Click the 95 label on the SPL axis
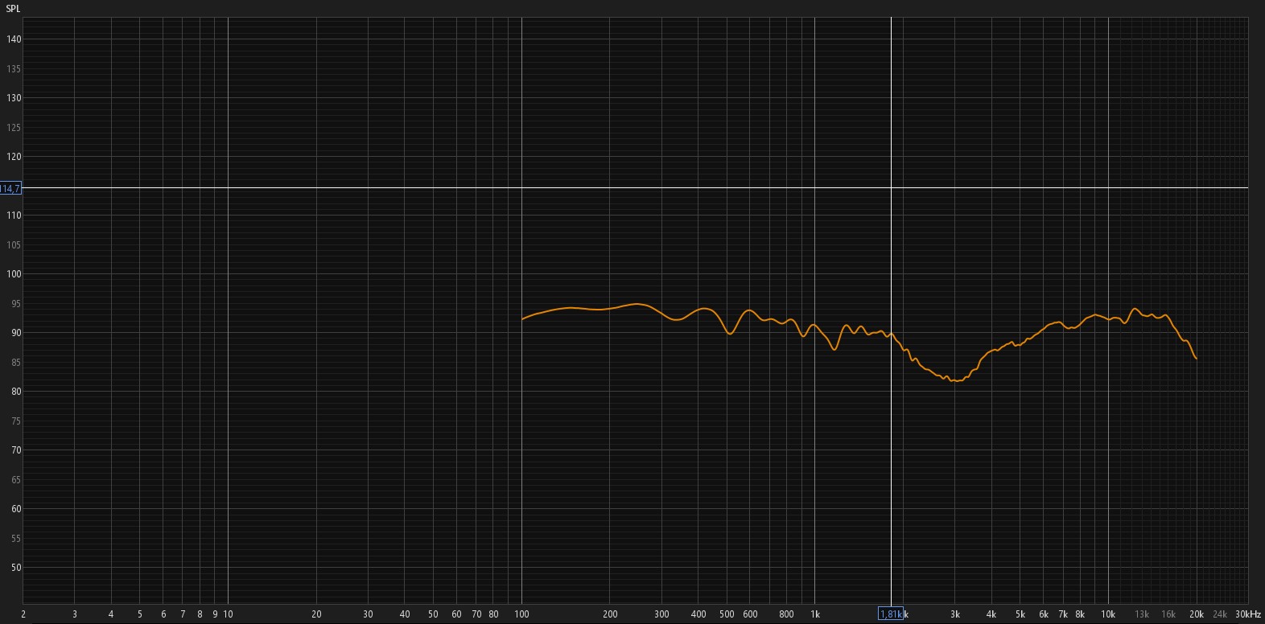Viewport: 1265px width, 624px height. (16, 304)
